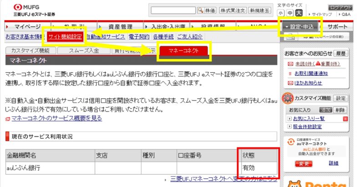
Task: Click envelope icon beside ほかお知らせ
Action: [290, 83]
